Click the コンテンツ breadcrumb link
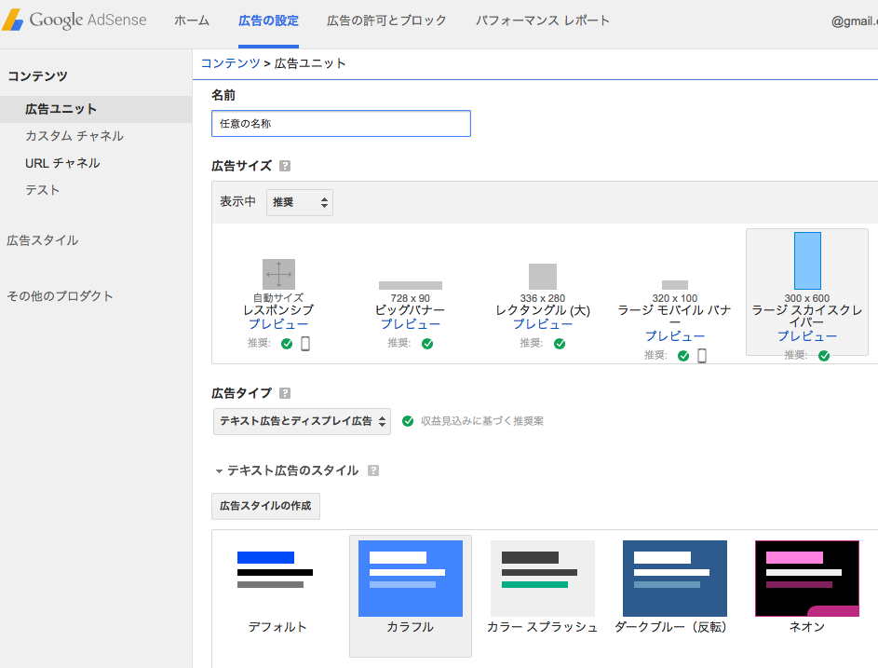The width and height of the screenshot is (878, 668). click(x=230, y=63)
